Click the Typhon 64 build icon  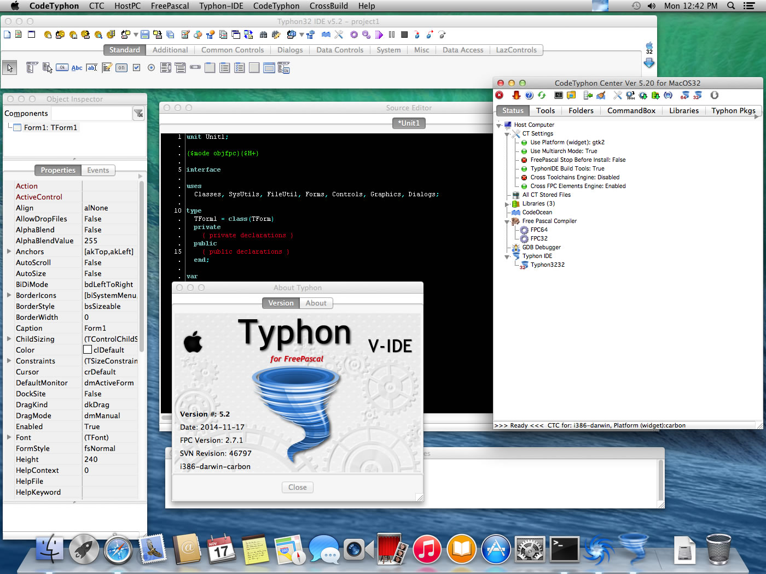click(684, 95)
